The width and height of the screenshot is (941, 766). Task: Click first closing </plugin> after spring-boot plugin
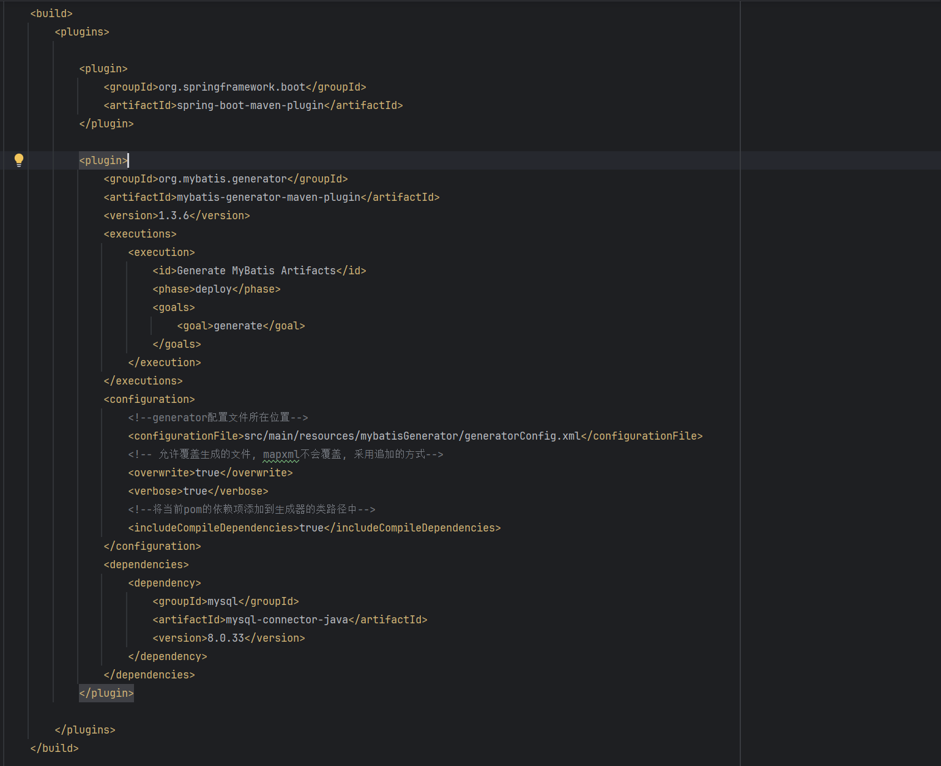(106, 124)
